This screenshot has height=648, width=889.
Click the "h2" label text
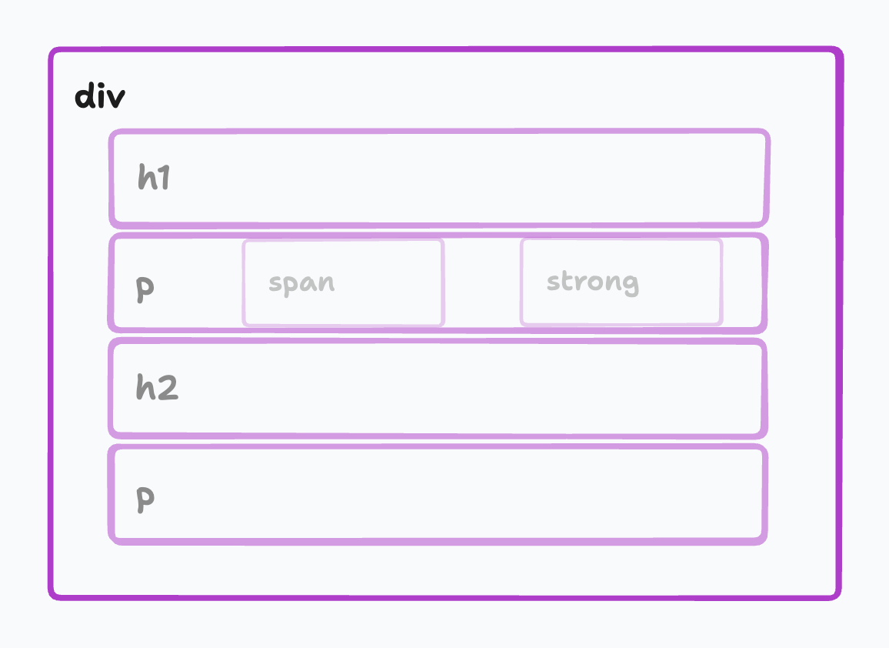pyautogui.click(x=157, y=388)
